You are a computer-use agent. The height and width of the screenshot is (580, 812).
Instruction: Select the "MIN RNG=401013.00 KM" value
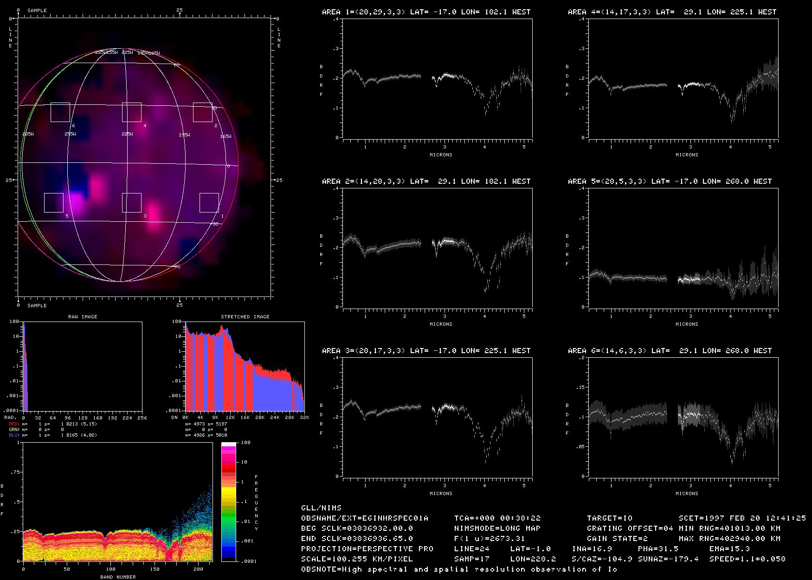click(730, 528)
